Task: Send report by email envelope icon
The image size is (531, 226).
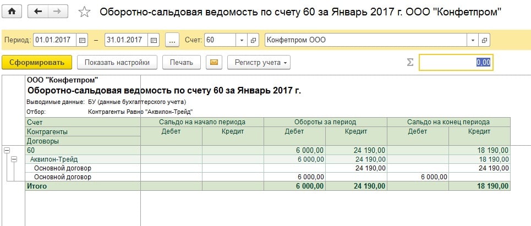Action: pyautogui.click(x=214, y=62)
